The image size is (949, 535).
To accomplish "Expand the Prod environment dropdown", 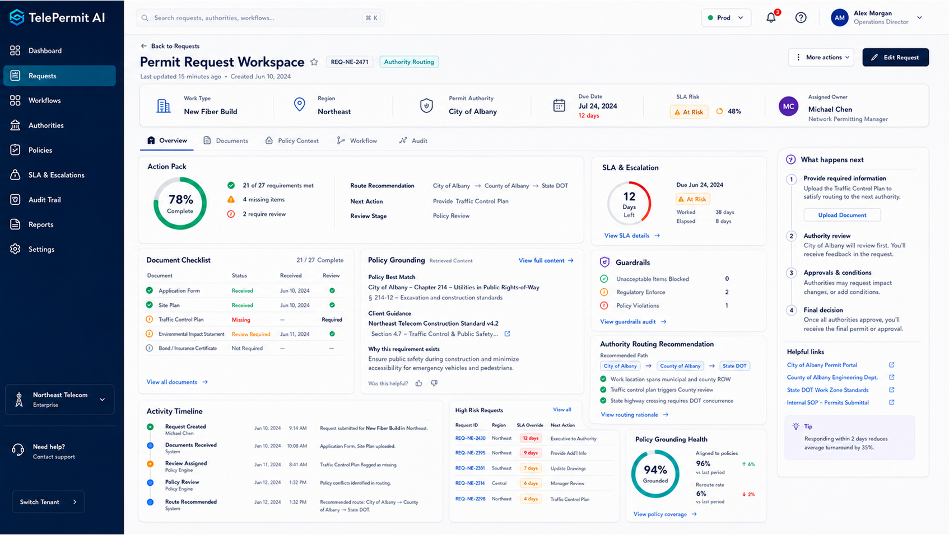I will pyautogui.click(x=726, y=18).
